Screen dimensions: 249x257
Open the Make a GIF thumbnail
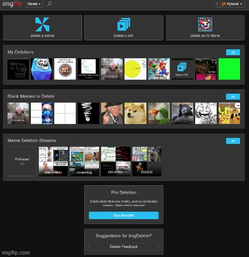(x=182, y=69)
